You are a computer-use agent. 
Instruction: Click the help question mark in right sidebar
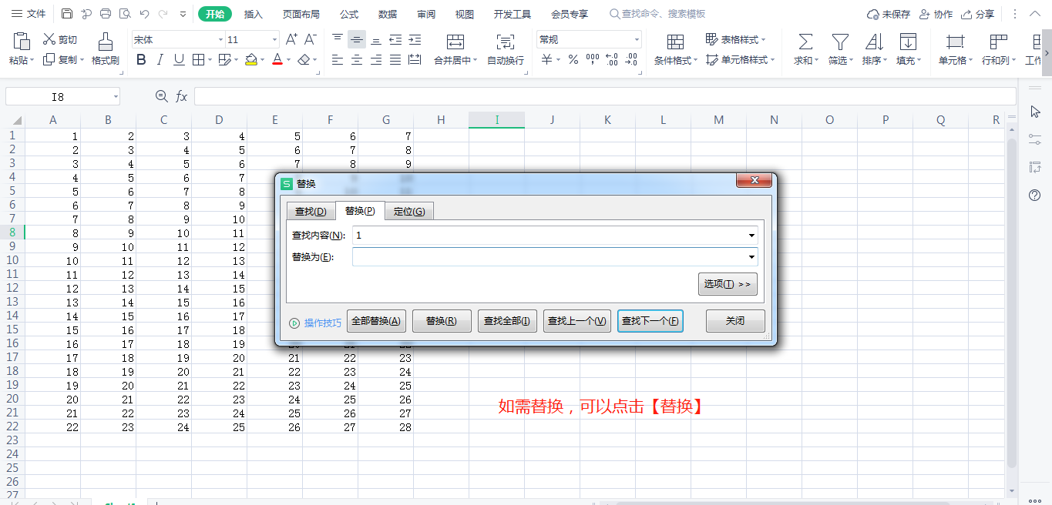pos(1035,196)
